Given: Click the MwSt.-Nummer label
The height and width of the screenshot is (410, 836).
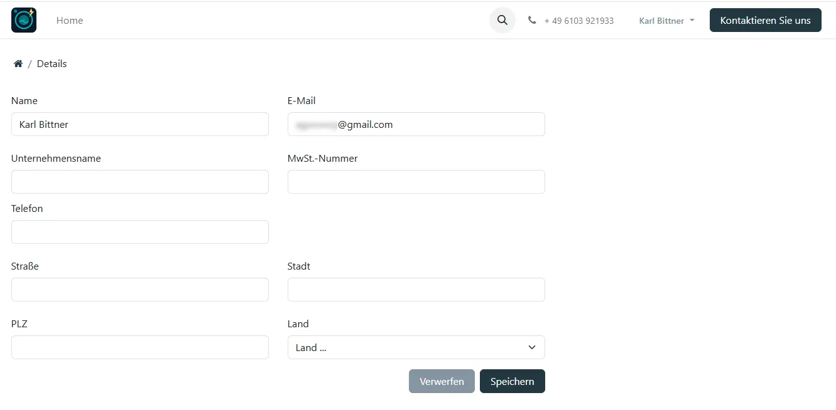Looking at the screenshot, I should coord(323,159).
